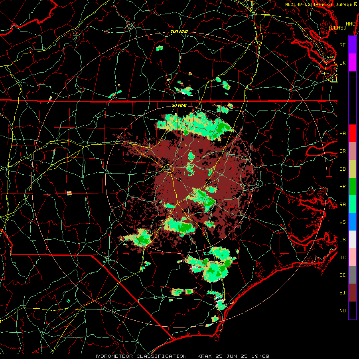The height and width of the screenshot is (359, 359).
Task: Click the UK magenta legend swatch
Action: 352,63
